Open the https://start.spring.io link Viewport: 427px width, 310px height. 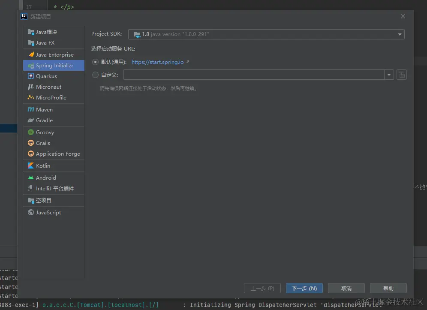coord(157,62)
